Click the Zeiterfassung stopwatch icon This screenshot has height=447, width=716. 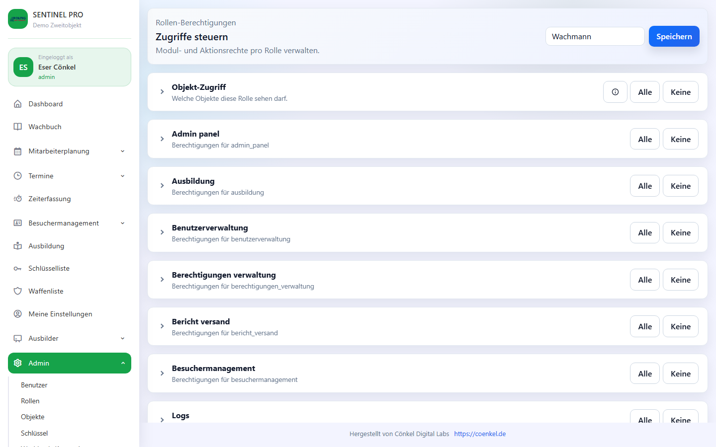click(x=18, y=199)
